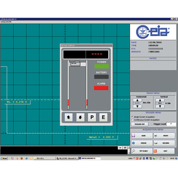Switch to MD_SCOPE Microsoft Word taskbar item
The image size is (178, 178).
click(67, 158)
